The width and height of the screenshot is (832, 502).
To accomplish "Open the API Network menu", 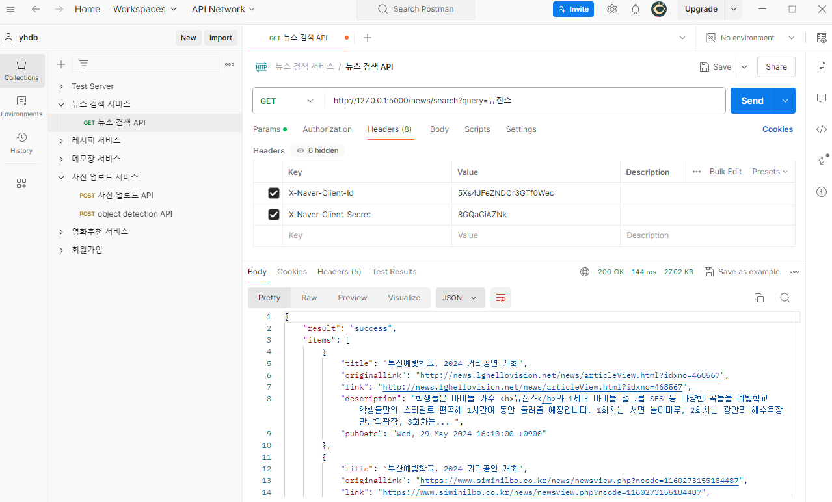I will (x=224, y=9).
